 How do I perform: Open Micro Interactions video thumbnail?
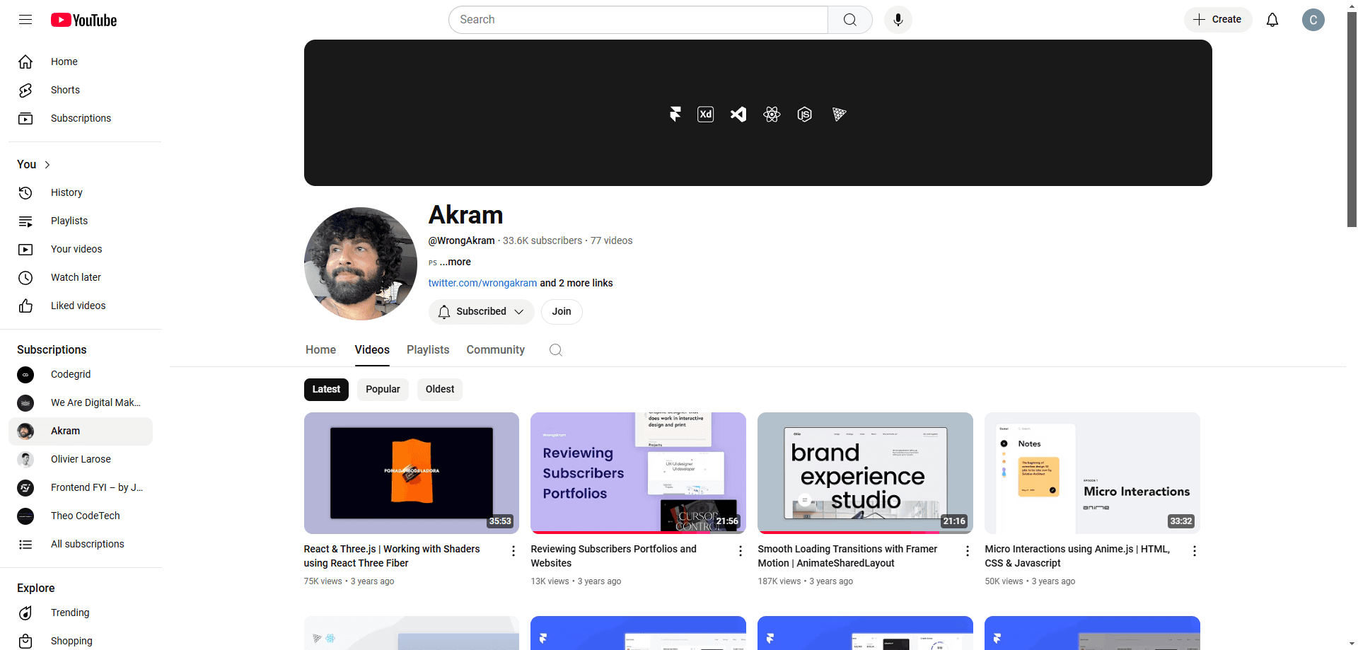[1092, 473]
